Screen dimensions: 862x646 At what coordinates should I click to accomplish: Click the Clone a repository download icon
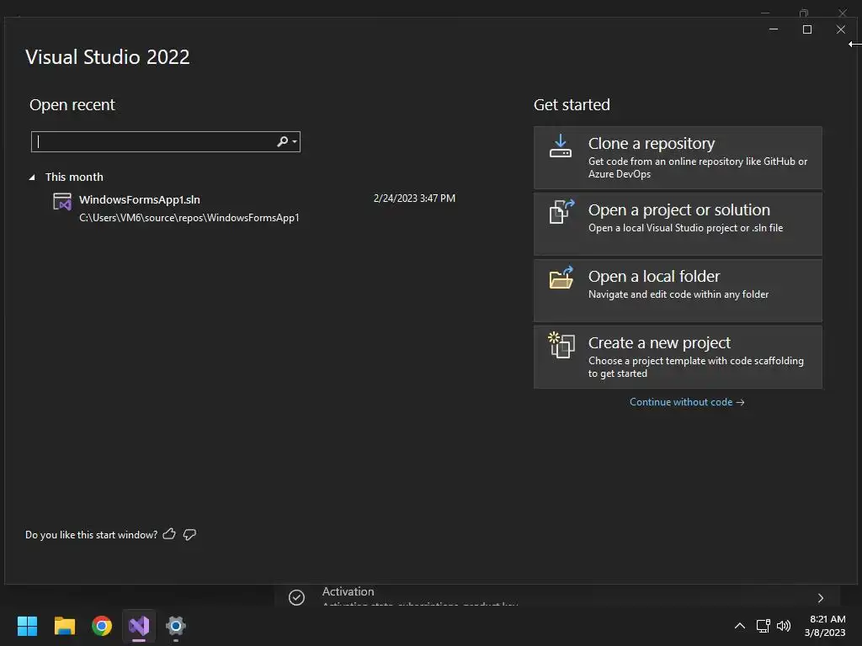560,146
